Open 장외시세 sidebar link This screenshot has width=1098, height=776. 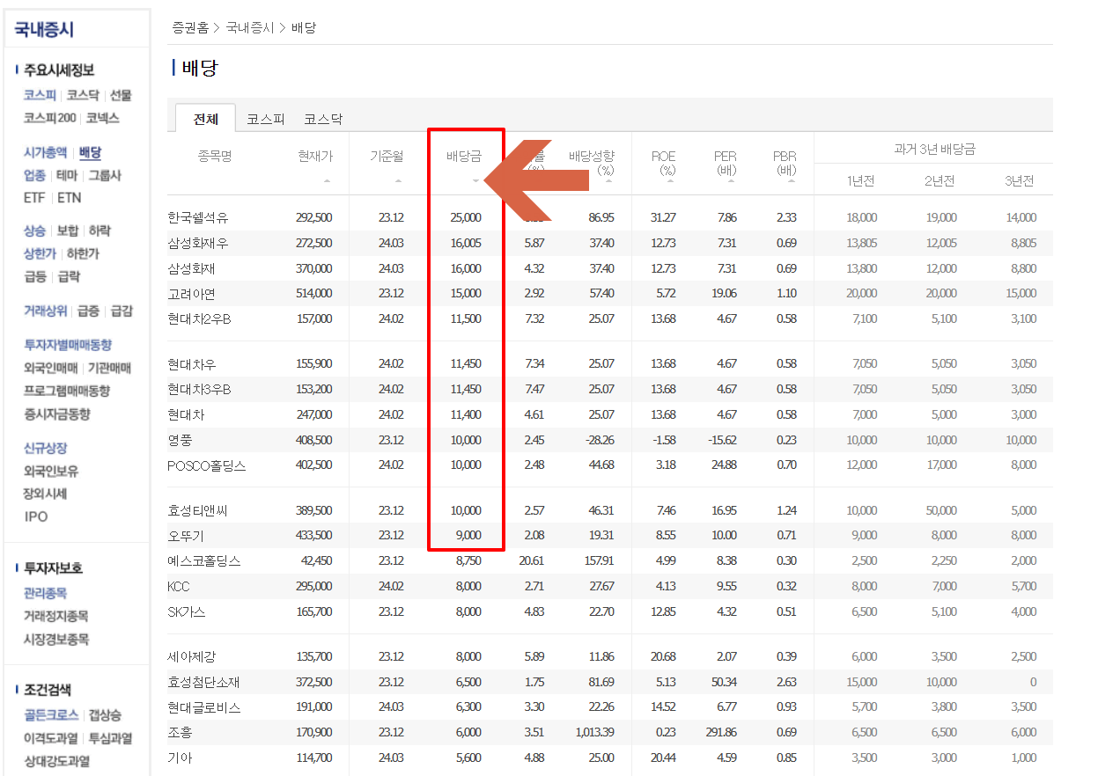[45, 494]
